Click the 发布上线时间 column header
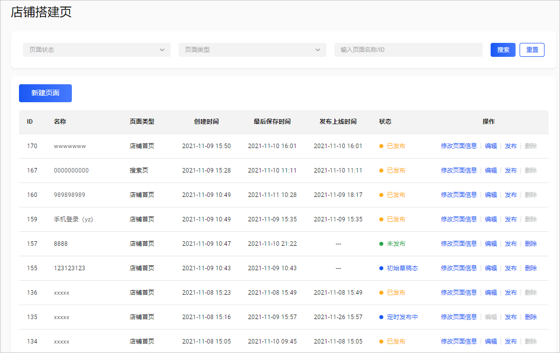The image size is (560, 353). 338,122
